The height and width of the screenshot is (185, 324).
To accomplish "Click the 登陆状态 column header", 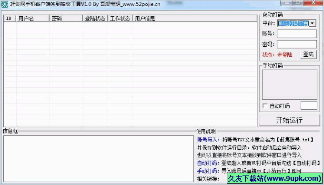I will click(95, 19).
